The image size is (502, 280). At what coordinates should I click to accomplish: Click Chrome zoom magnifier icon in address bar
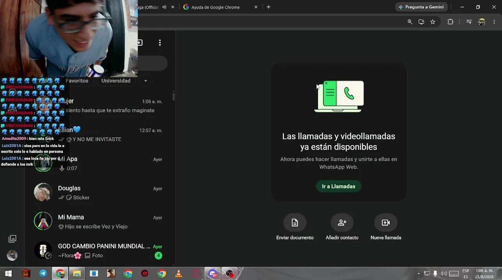tap(410, 22)
